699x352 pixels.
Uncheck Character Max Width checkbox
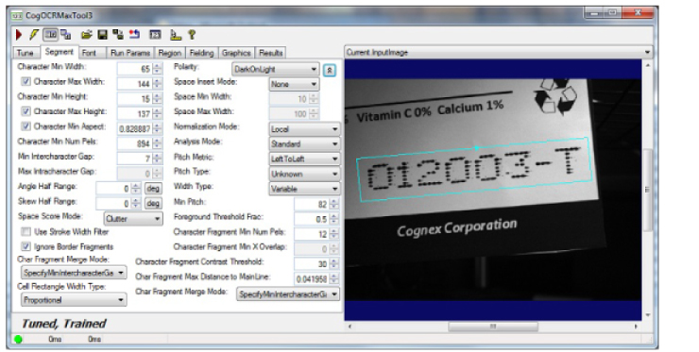point(26,81)
